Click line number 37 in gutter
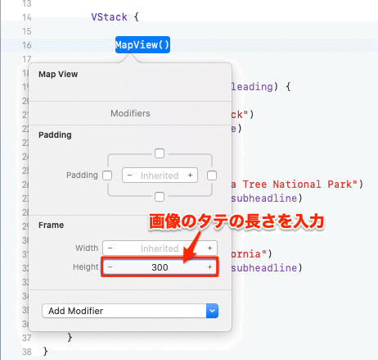Screen dimensions: 378x360 point(27,338)
